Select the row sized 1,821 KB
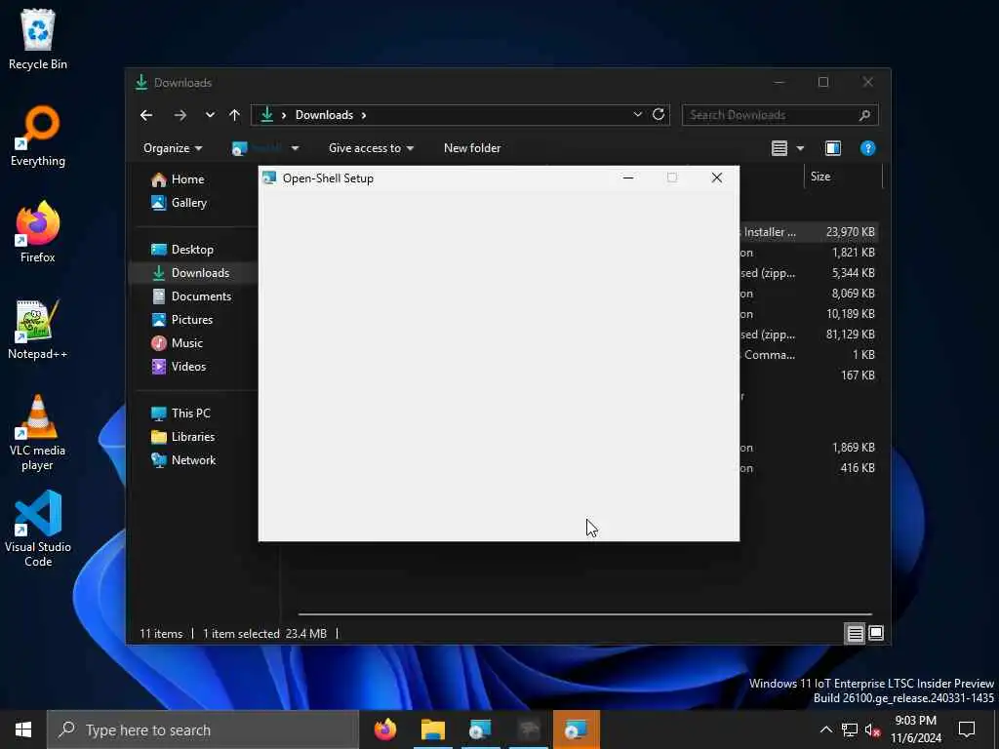 coord(809,253)
